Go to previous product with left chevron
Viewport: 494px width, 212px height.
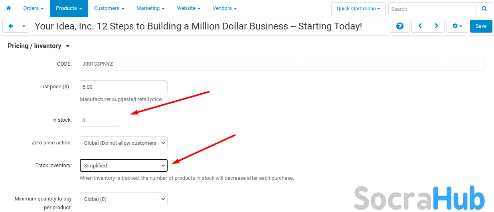point(420,26)
